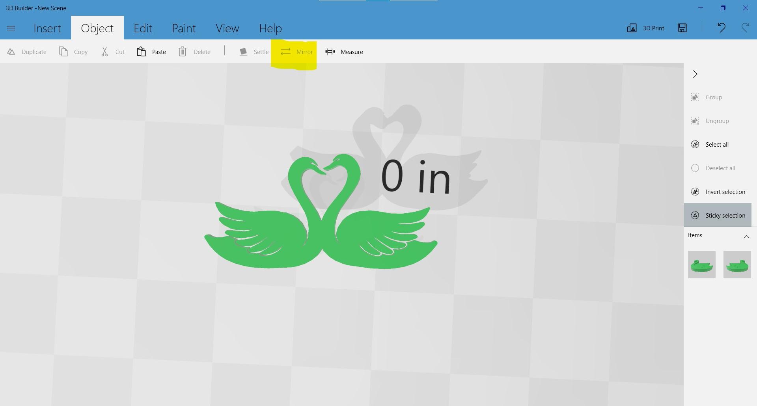Screen dimensions: 757x406
Task: Activate the Measure tool
Action: (344, 52)
